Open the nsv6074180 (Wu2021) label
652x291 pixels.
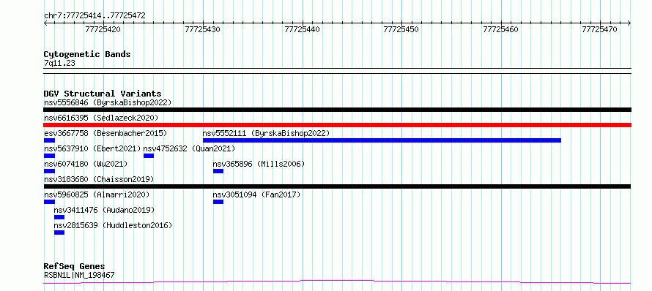86,164
